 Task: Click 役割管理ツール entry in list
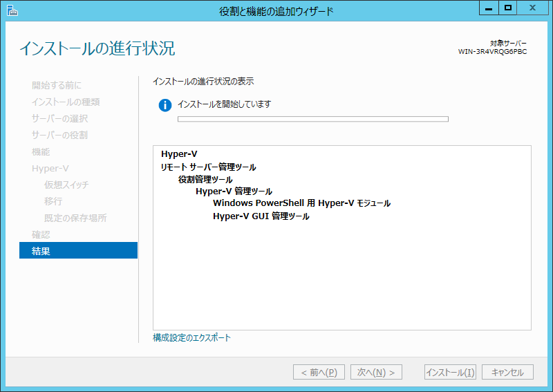coord(205,179)
